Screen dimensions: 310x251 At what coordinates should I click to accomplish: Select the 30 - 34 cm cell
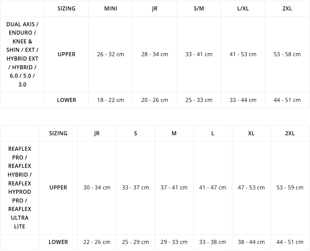(97, 187)
